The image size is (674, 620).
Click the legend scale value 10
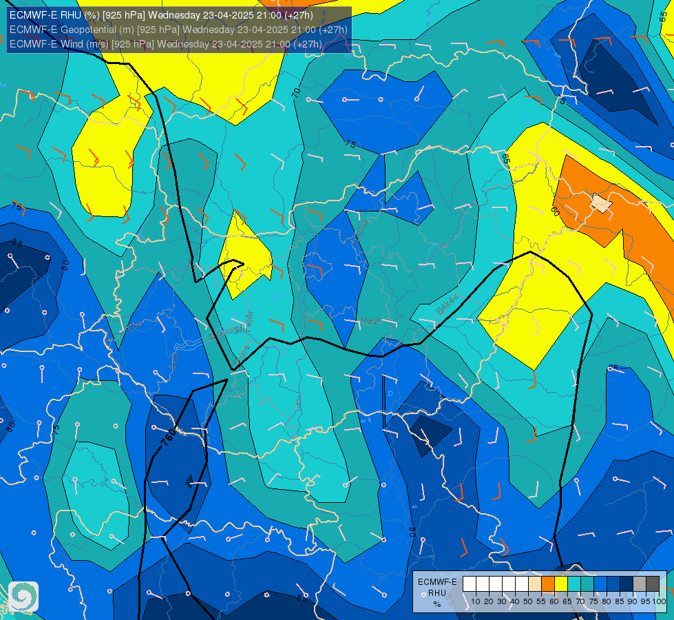tap(476, 601)
